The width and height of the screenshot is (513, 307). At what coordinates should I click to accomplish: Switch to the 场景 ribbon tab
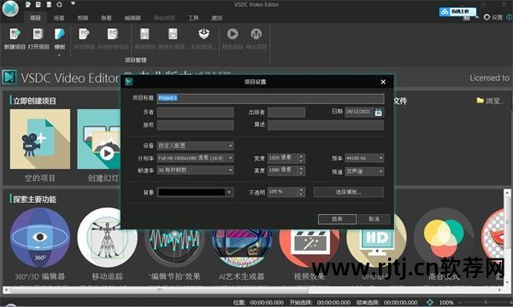[59, 18]
